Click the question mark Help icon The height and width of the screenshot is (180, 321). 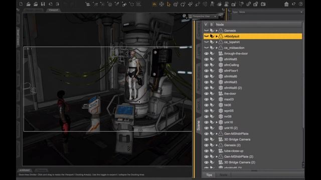point(301,4)
